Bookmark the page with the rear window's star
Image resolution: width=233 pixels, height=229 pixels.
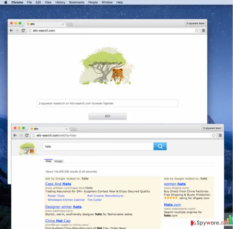(x=197, y=30)
